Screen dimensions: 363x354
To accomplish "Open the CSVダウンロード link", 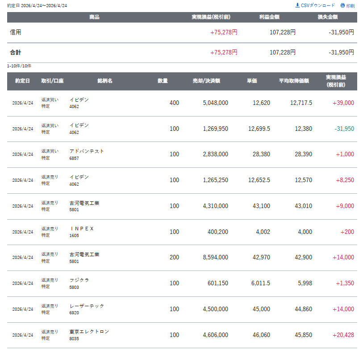I will (318, 5).
